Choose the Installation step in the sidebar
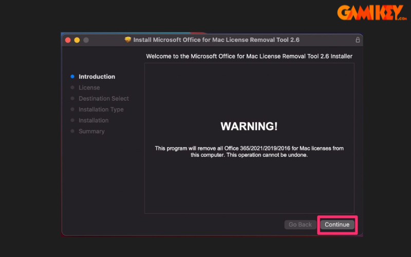Screen dimensions: 411x257 click(93, 120)
